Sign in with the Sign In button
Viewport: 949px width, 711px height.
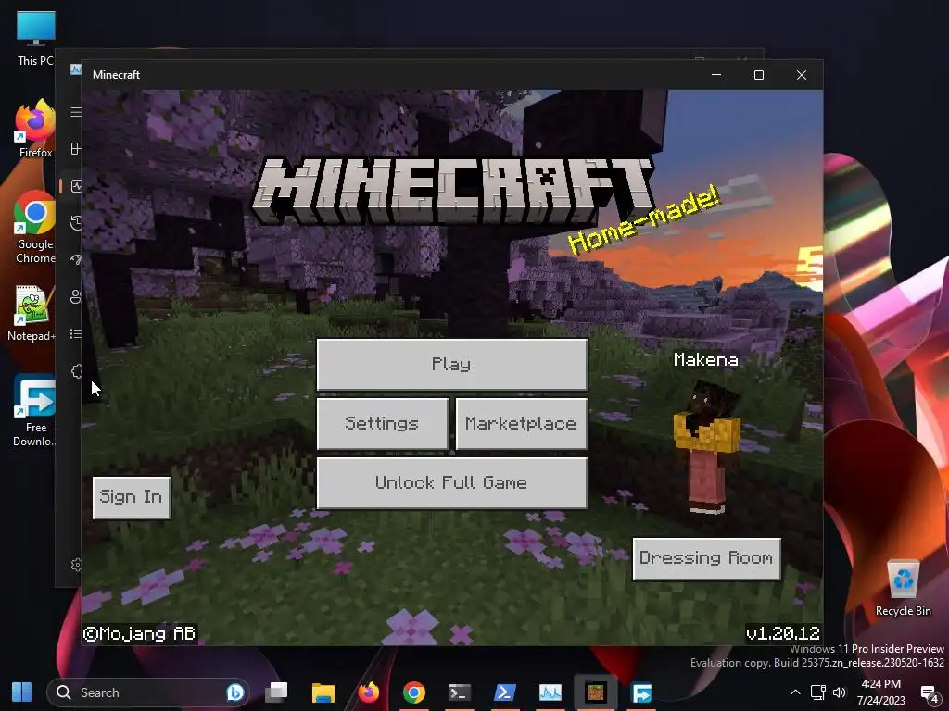[x=131, y=497]
